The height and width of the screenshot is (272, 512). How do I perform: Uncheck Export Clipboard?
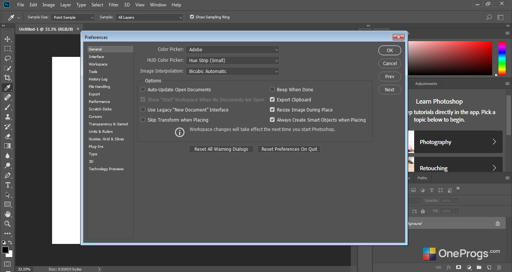tap(272, 100)
